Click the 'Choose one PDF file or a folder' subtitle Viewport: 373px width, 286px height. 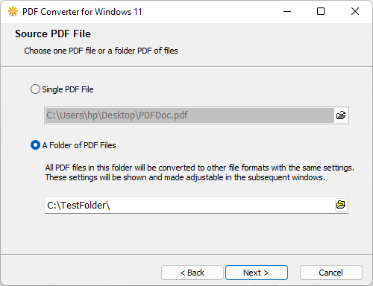(101, 51)
